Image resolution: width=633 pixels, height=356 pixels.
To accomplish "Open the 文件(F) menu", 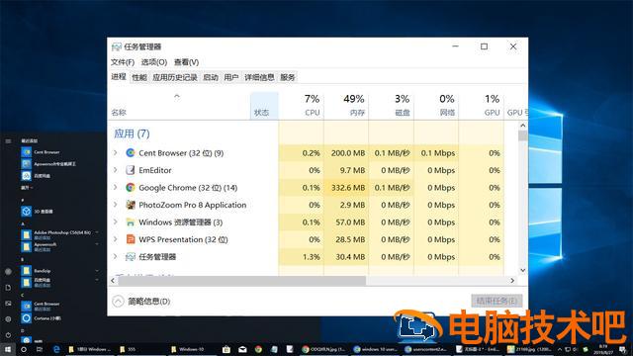I will coord(123,62).
